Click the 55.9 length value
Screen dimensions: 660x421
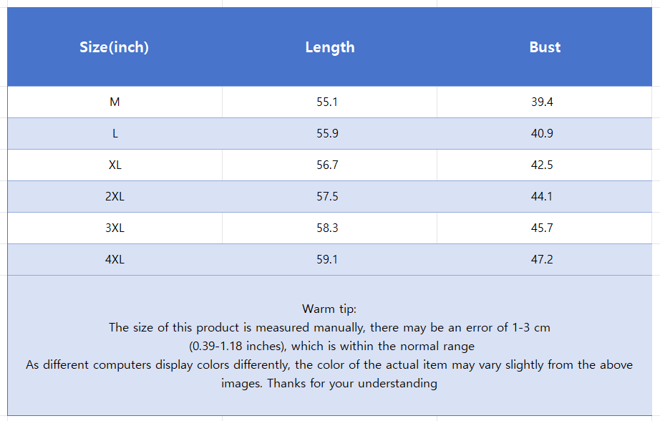point(327,134)
